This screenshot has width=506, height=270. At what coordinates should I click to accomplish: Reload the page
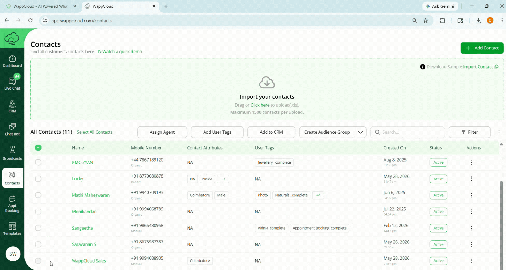coord(31,20)
